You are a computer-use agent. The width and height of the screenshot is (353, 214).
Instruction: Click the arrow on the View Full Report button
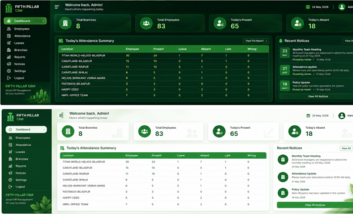pos(266,41)
